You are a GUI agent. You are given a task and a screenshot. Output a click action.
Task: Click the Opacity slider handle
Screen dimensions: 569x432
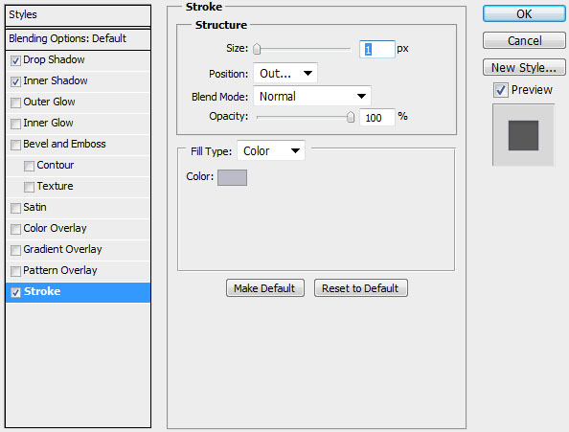[x=351, y=117]
